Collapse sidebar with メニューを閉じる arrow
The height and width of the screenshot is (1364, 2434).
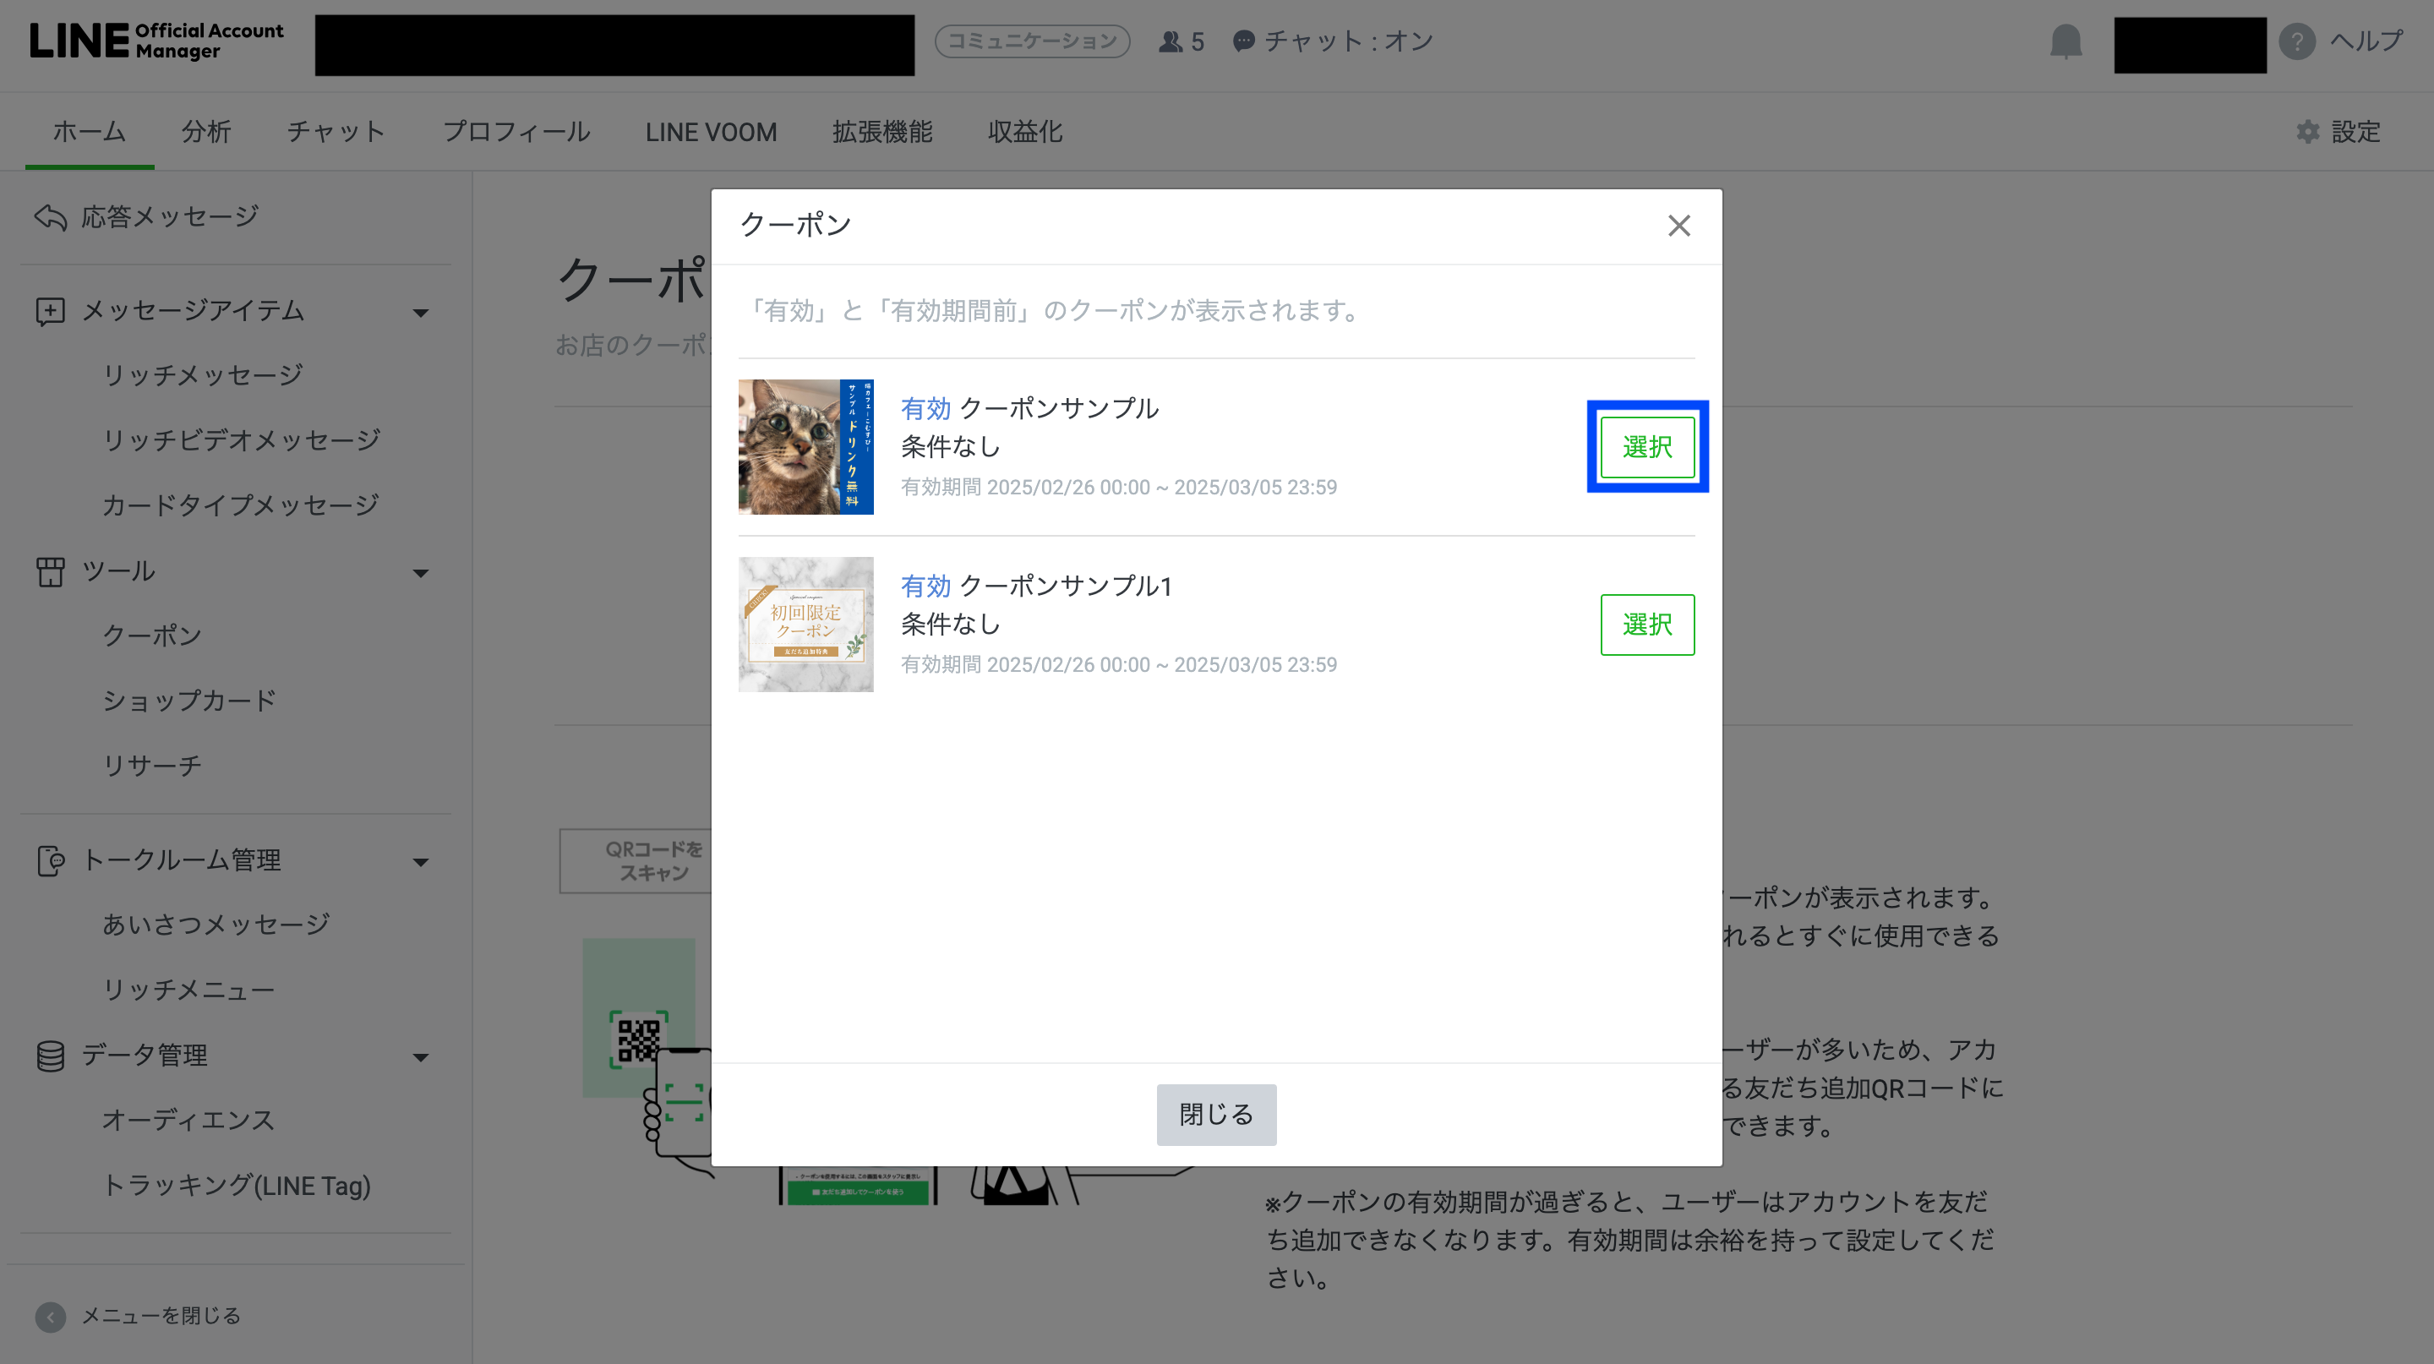[x=50, y=1316]
